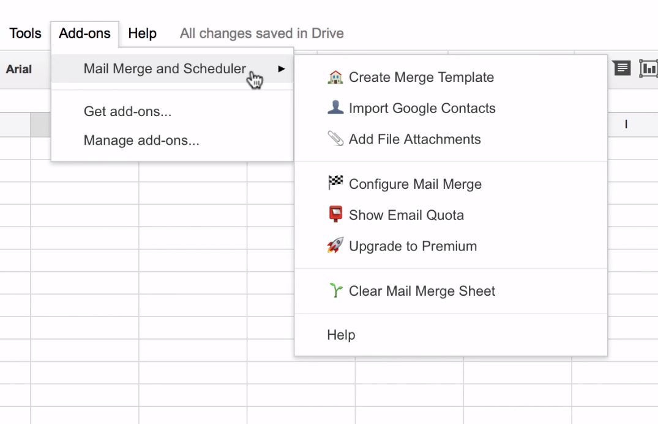Select column I header
Viewport: 658px width, 424px height.
click(626, 125)
